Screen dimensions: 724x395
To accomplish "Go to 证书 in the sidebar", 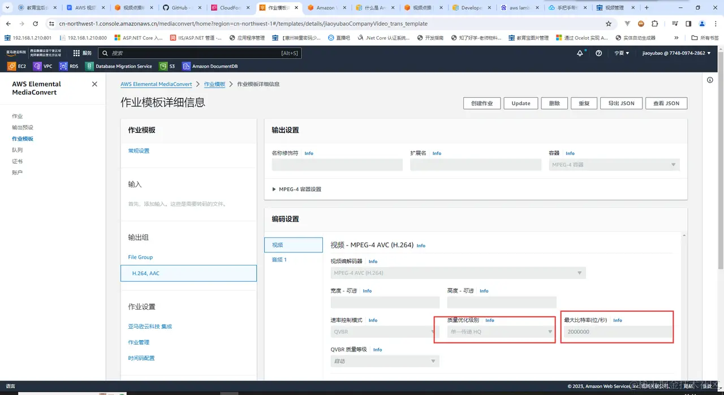I will (x=17, y=161).
